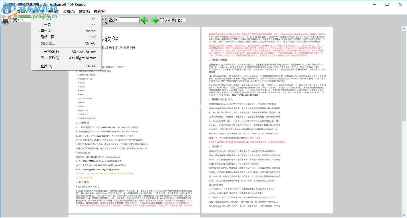The width and height of the screenshot is (407, 218).
Task: Select 查找(D)... menu entry
Action: tap(66, 66)
